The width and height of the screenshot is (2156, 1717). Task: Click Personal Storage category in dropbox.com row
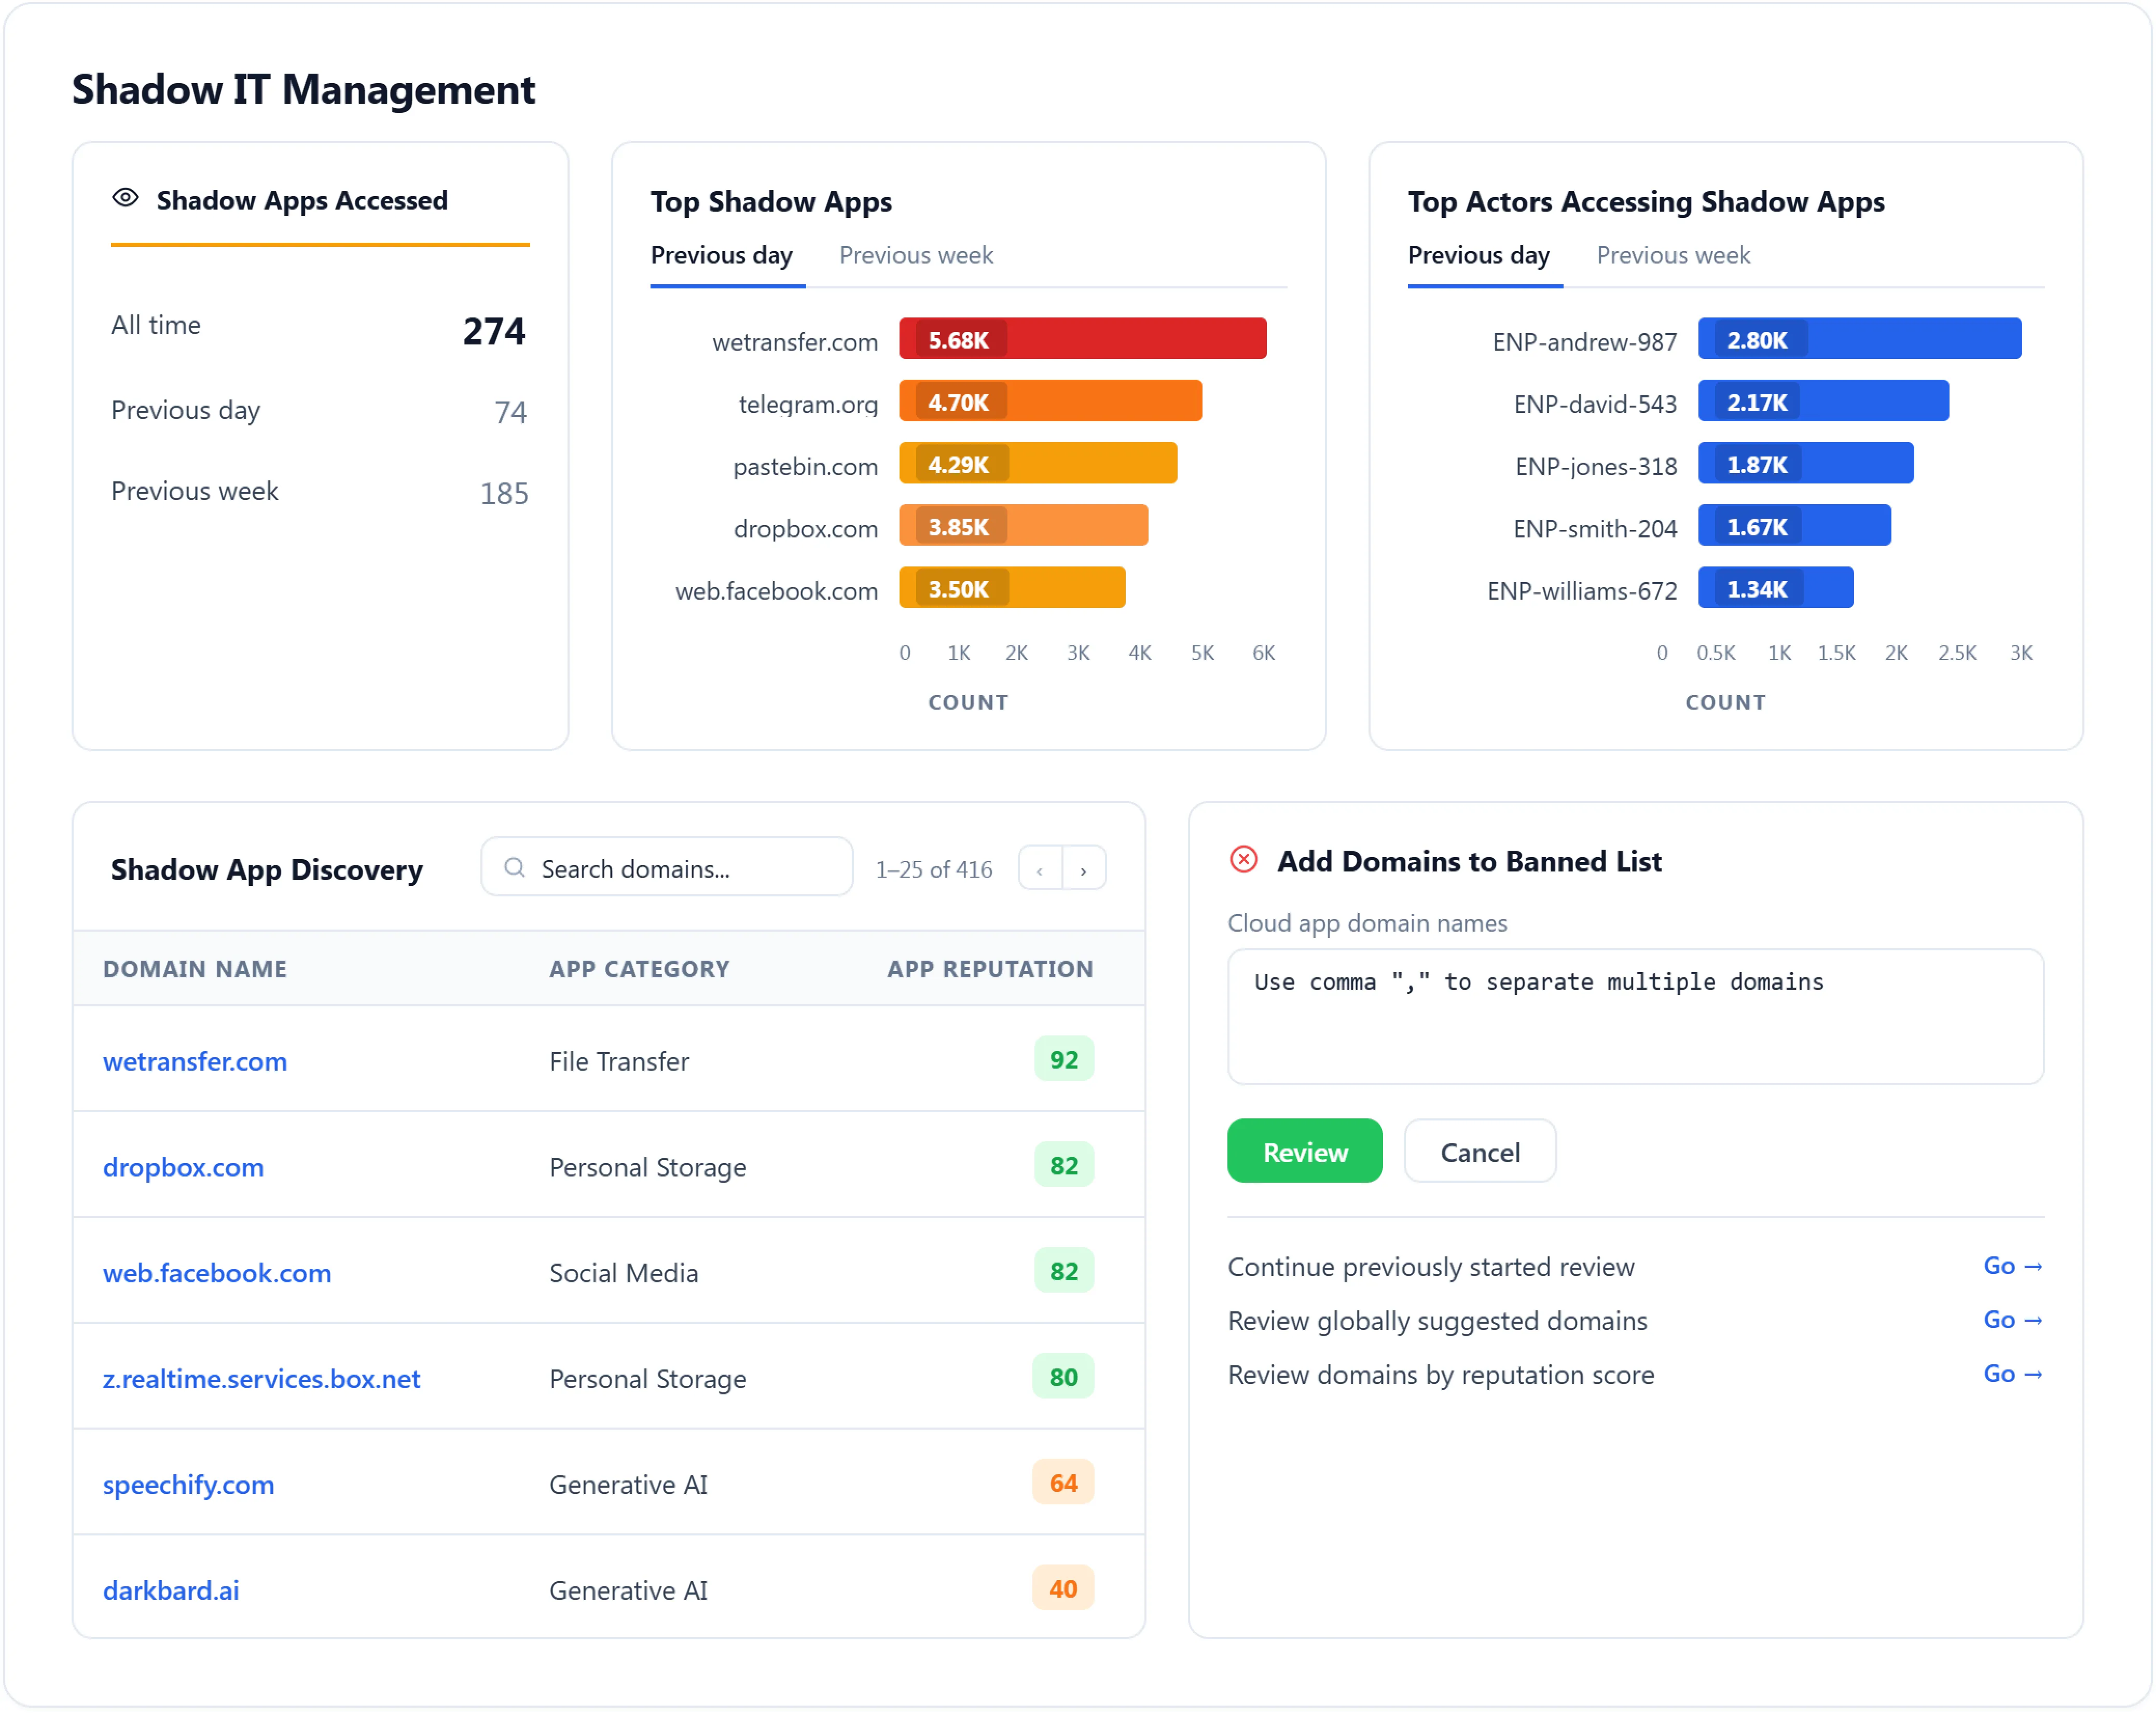tap(648, 1167)
